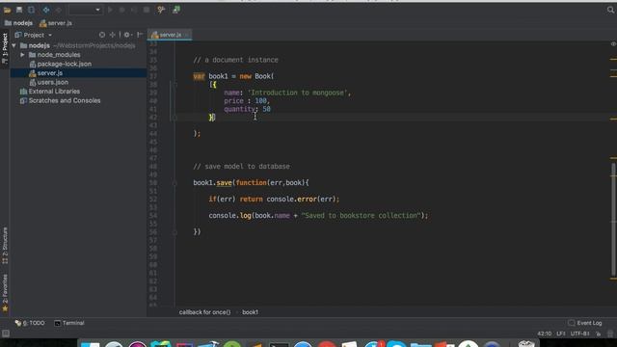
Task: Select users.json in project tree
Action: pyautogui.click(x=49, y=82)
